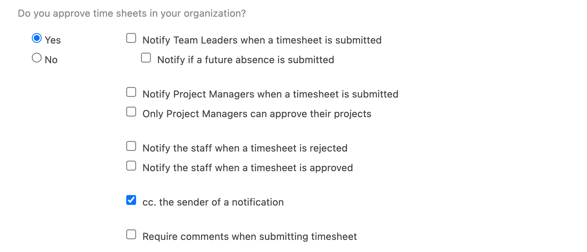Enable Notify the staff when a timesheet is rejected
Viewport: 587px width, 252px height.
(131, 146)
